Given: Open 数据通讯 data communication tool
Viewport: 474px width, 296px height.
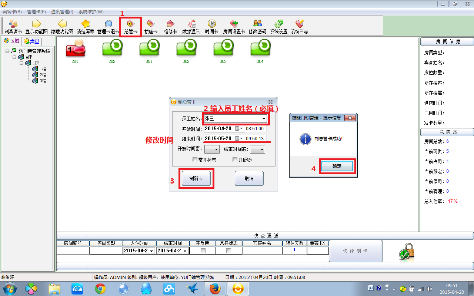Looking at the screenshot, I should click(191, 26).
